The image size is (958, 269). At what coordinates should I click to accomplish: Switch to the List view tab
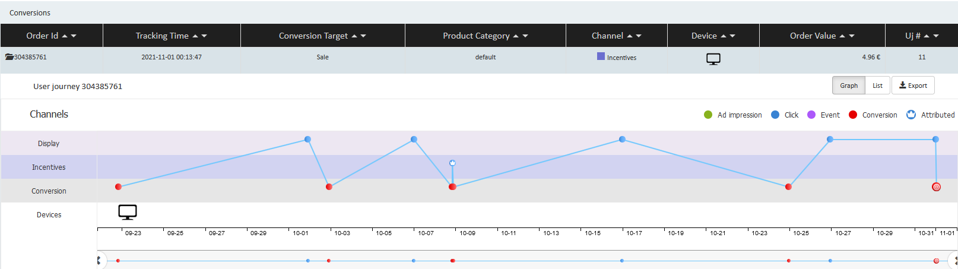pyautogui.click(x=877, y=86)
